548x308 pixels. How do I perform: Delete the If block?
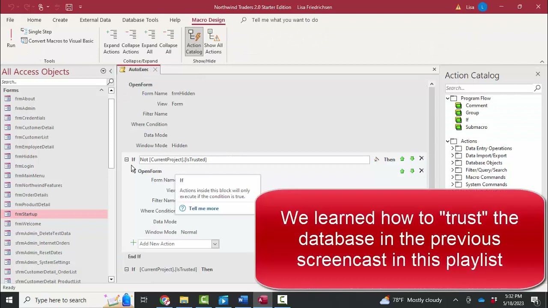coord(421,159)
